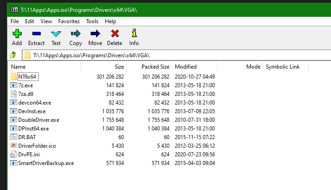
Task: Run the Test archive tool
Action: pyautogui.click(x=56, y=34)
